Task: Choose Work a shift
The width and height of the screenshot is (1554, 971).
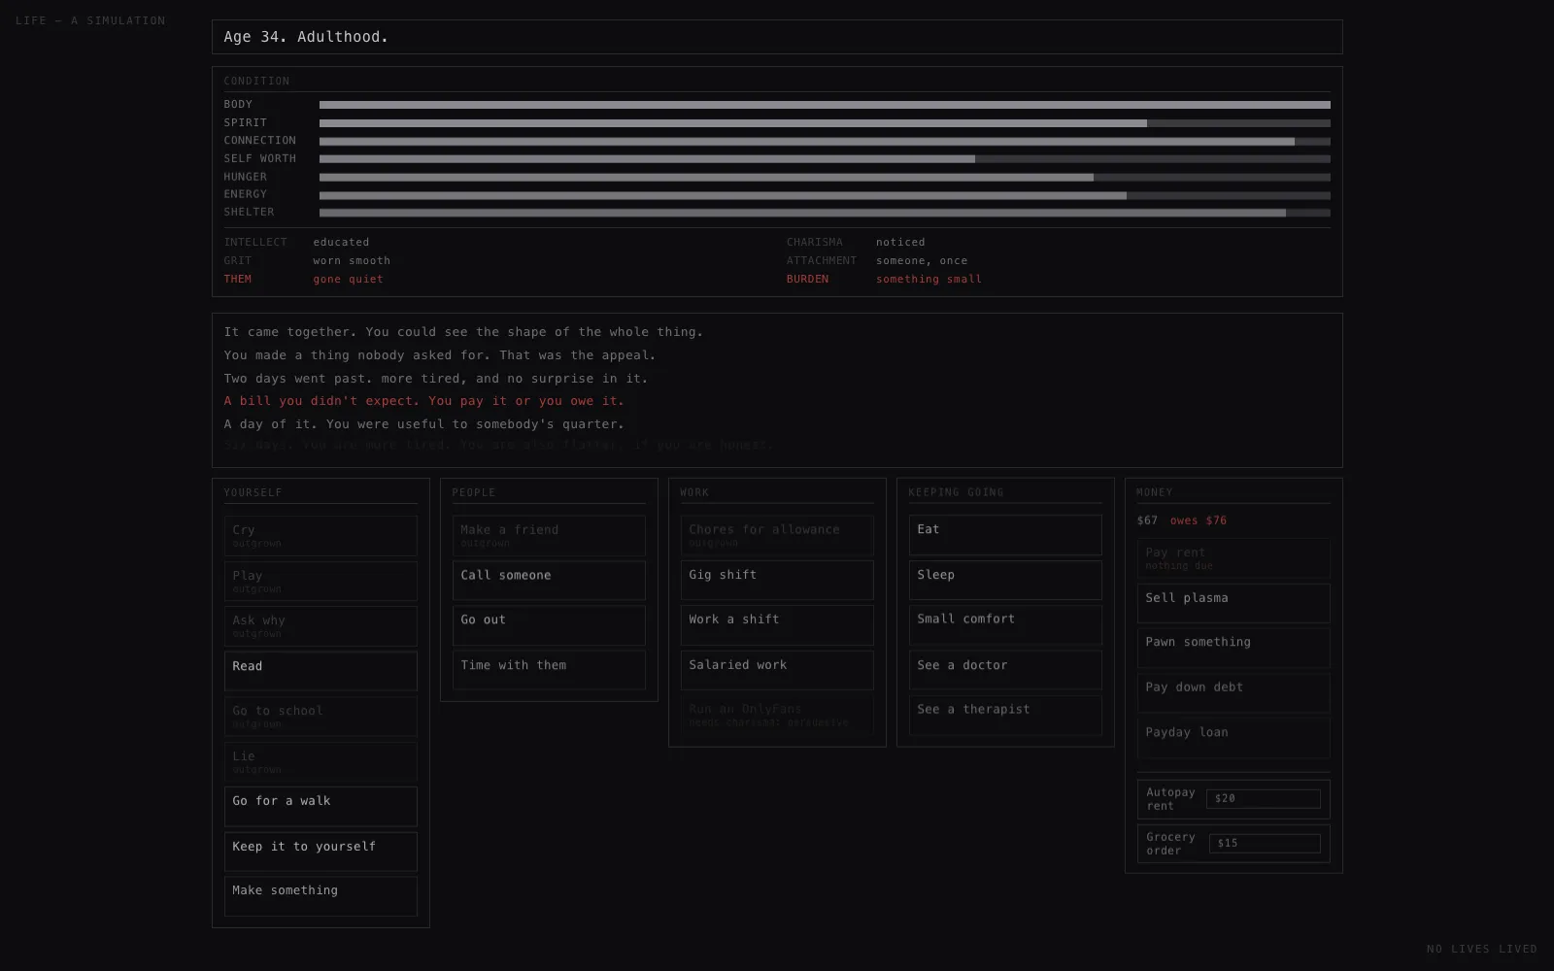Action: pyautogui.click(x=777, y=625)
